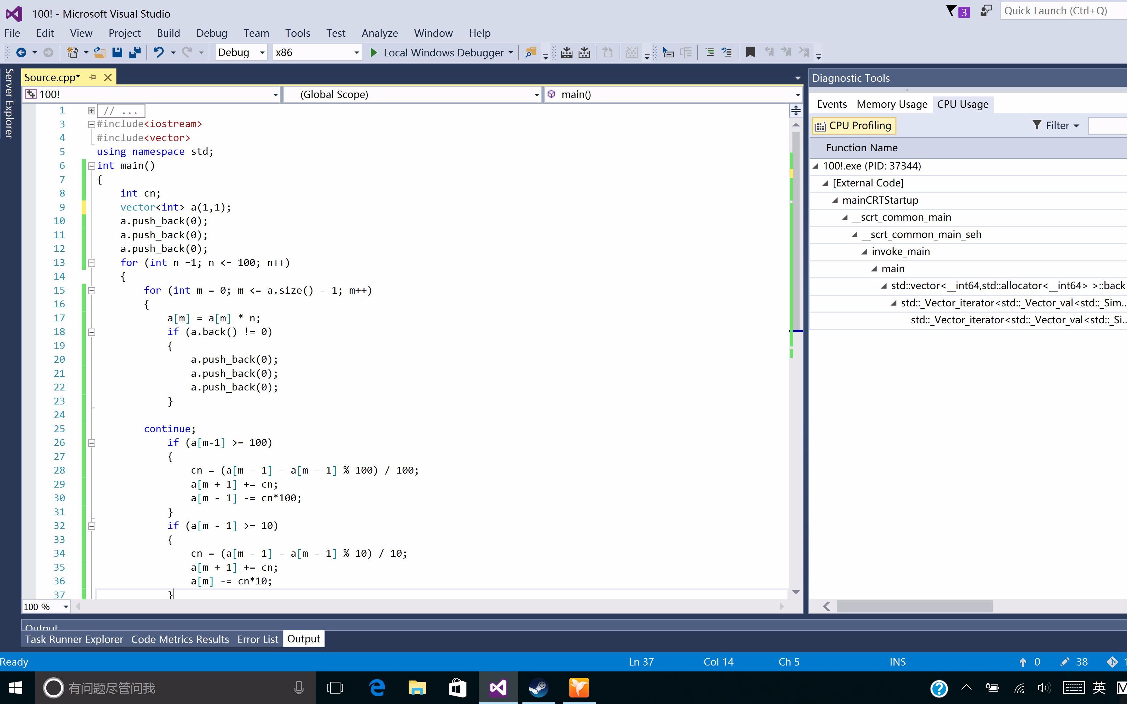The width and height of the screenshot is (1127, 704).
Task: Open the 100 % zoom level dropdown
Action: click(46, 607)
